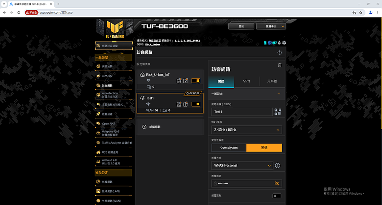The image size is (382, 205).
Task: Open 網路設定精靈 quick setup wizard
Action: click(x=114, y=46)
